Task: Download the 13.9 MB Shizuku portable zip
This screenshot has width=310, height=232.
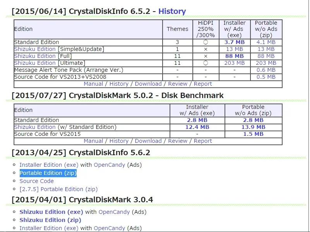Action: [x=253, y=127]
